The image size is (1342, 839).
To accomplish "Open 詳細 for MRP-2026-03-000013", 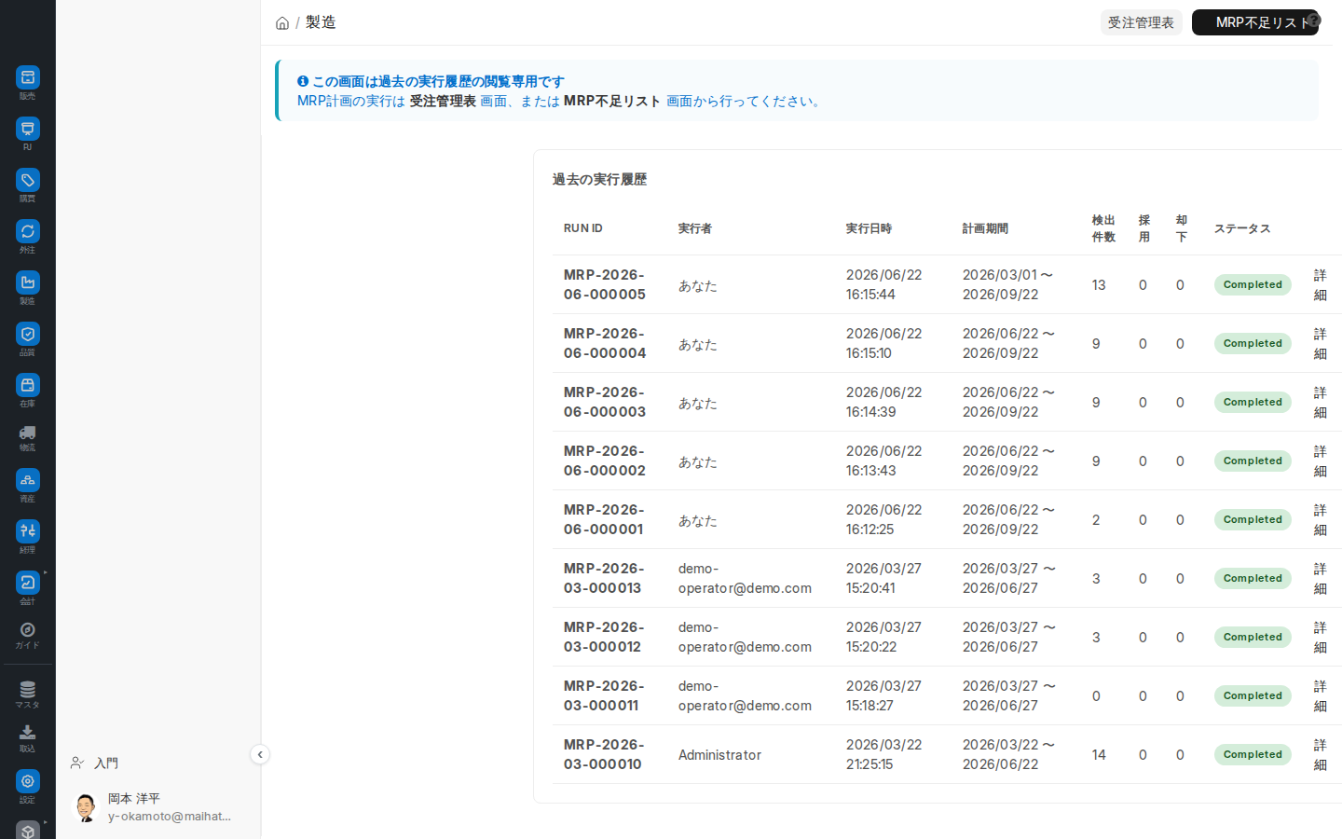I will [x=1321, y=578].
